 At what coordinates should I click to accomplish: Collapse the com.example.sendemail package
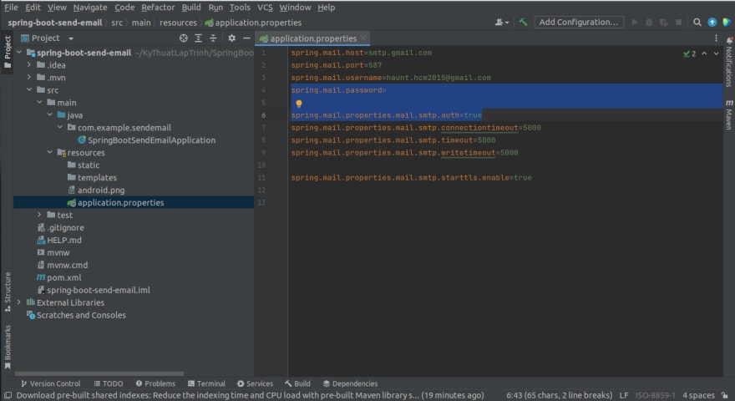(x=60, y=127)
